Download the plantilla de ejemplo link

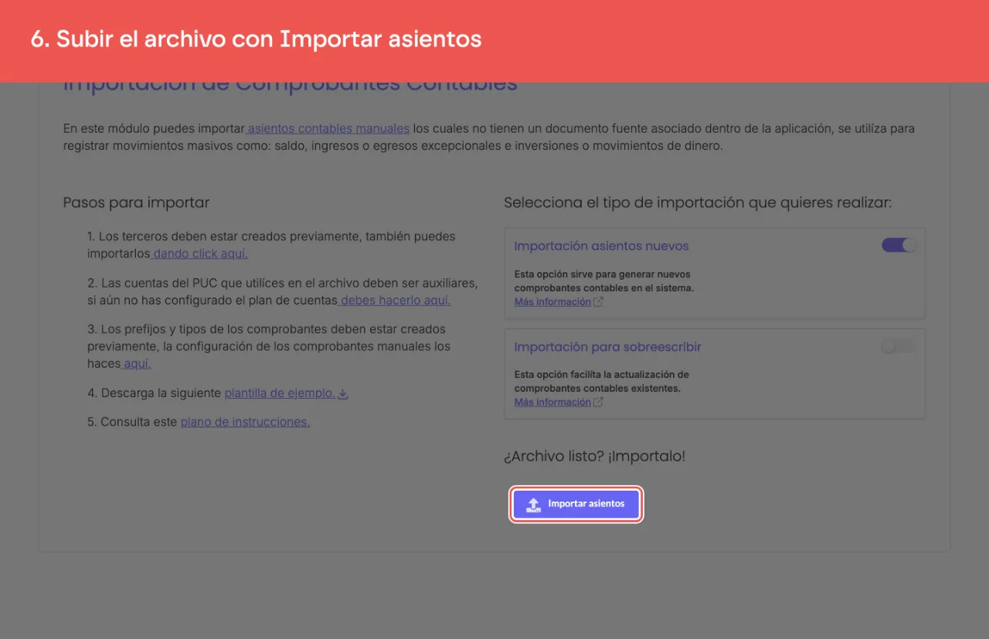click(280, 393)
